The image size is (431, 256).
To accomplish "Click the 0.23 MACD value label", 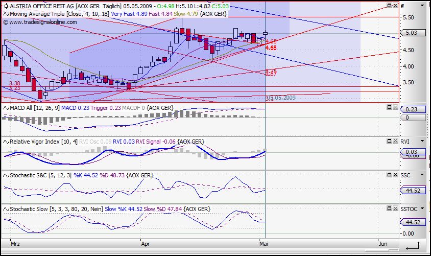I will tap(412, 109).
